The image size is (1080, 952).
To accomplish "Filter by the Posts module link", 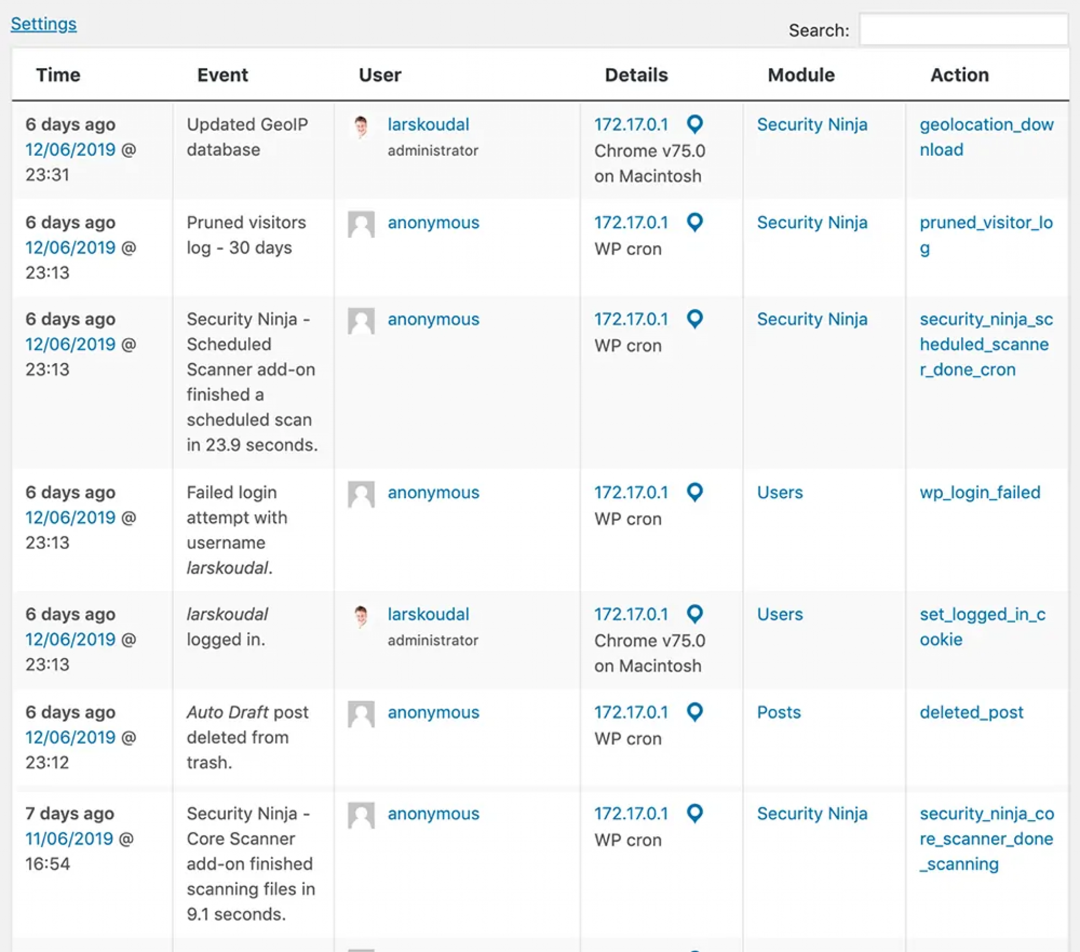I will click(x=779, y=712).
